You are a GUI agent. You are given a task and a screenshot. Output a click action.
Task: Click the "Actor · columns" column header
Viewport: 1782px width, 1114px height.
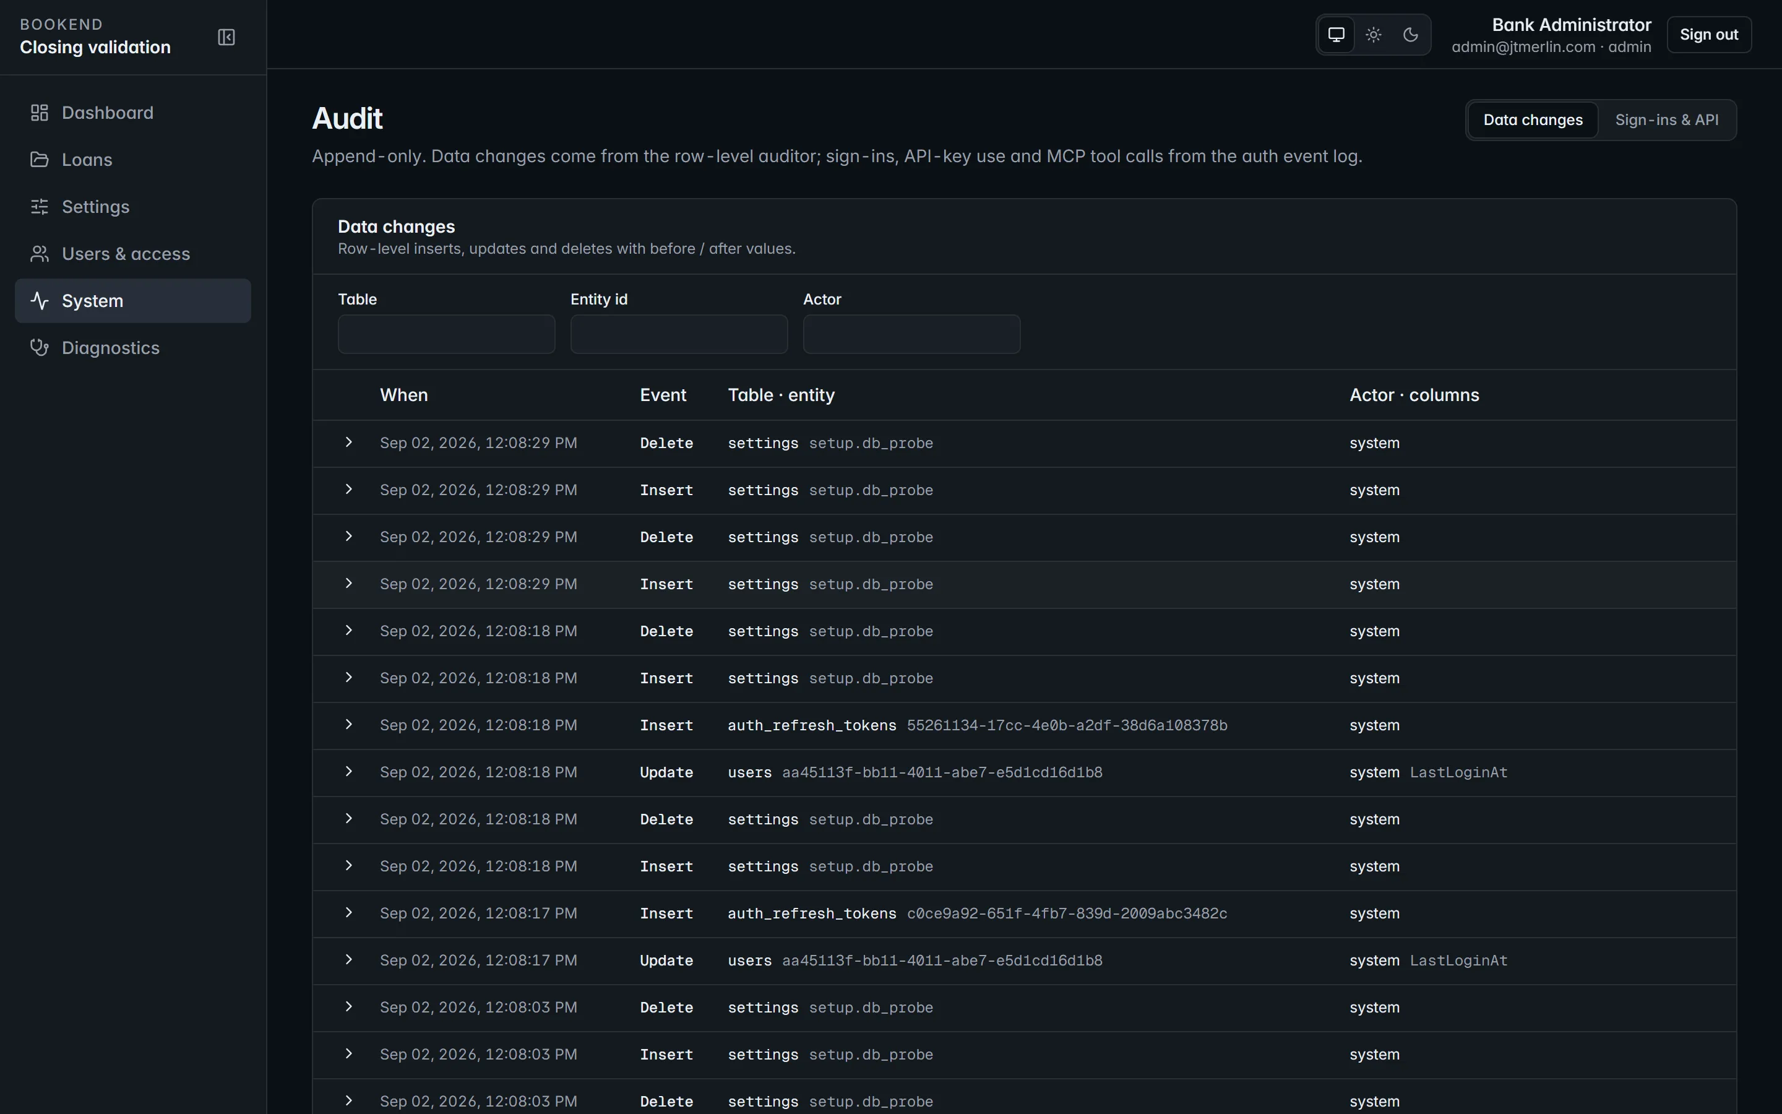(1414, 395)
